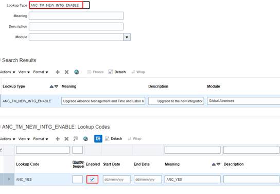Click Display Sequence field for ANC_YES

click(78, 179)
